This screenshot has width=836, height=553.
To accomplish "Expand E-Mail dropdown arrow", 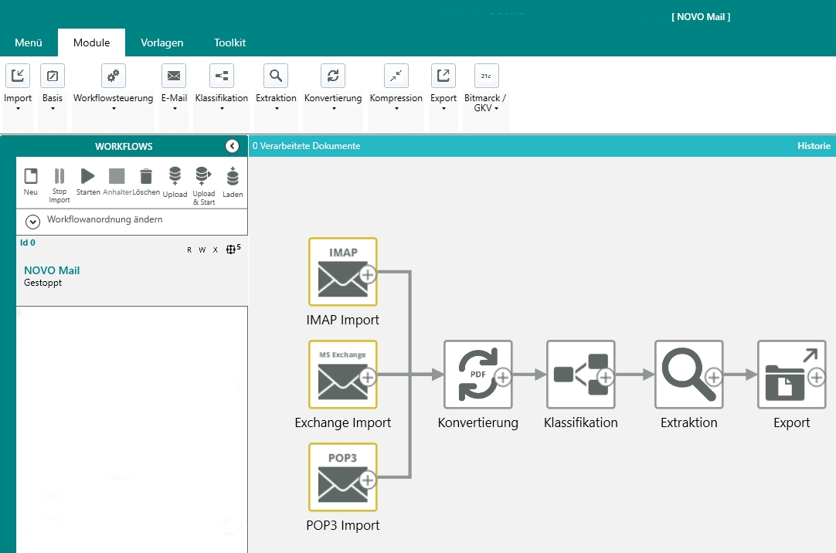I will coord(175,109).
